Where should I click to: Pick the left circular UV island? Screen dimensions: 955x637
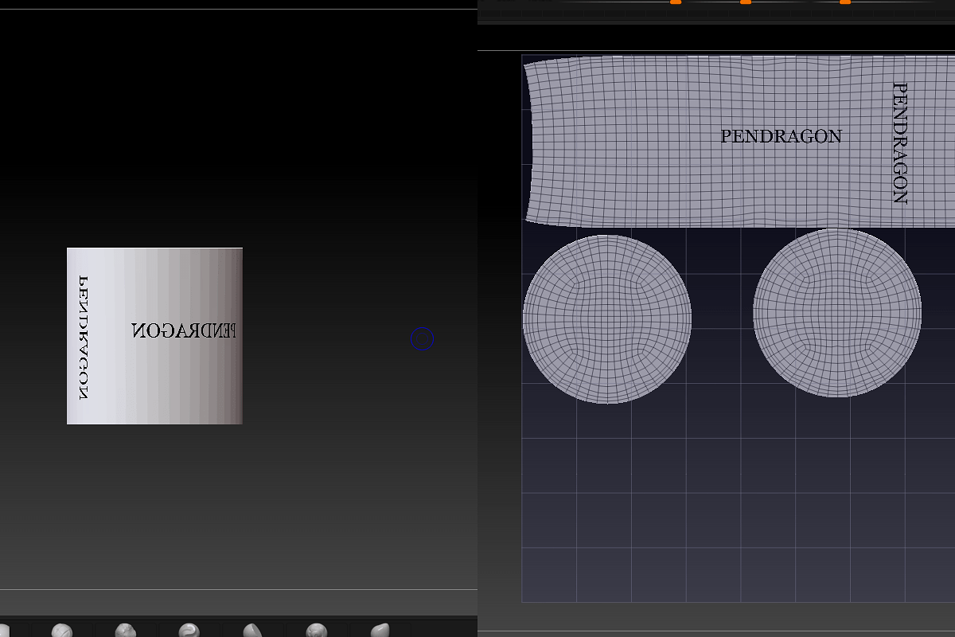pyautogui.click(x=607, y=318)
